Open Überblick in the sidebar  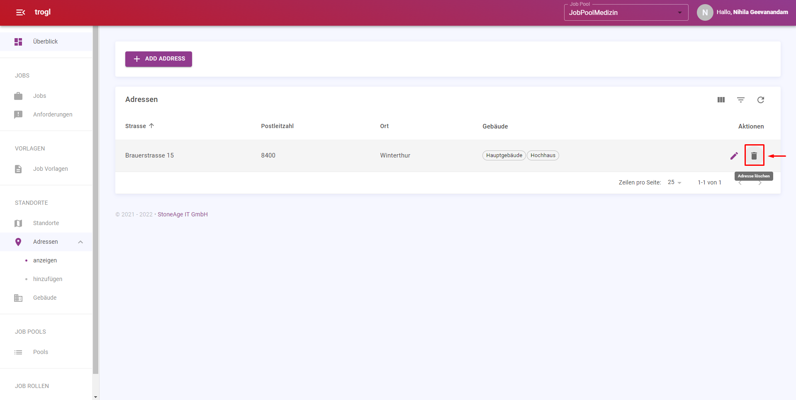(x=46, y=41)
